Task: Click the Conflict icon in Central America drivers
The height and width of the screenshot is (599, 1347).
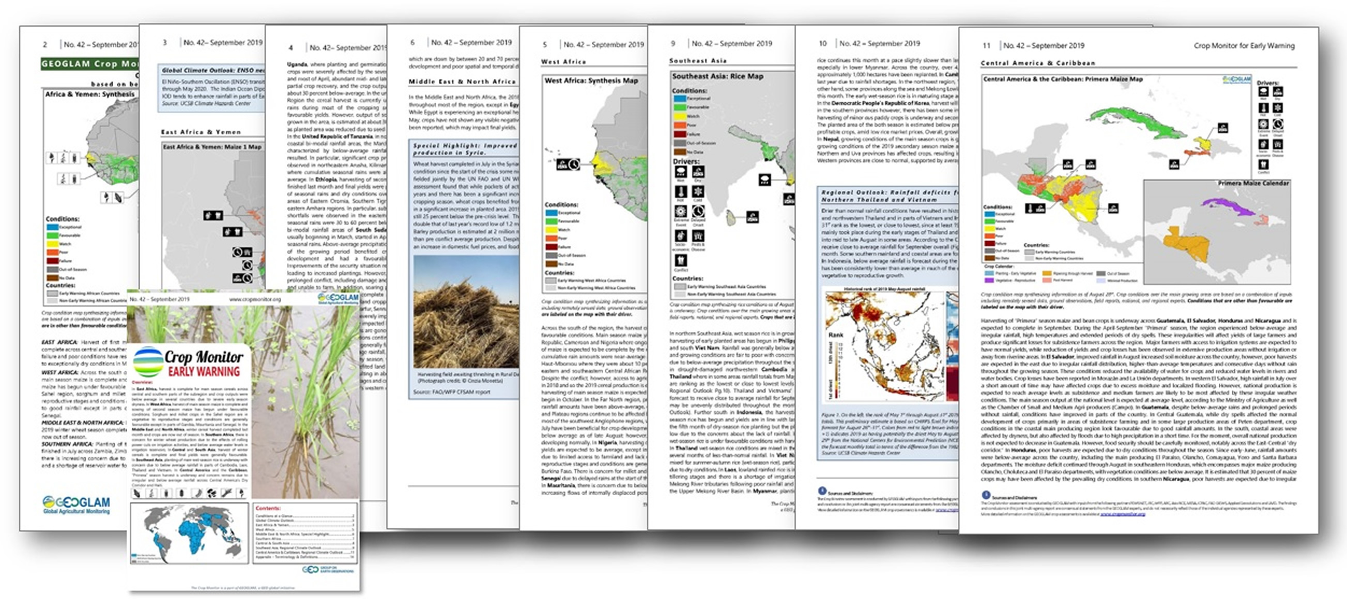Action: (x=1264, y=165)
